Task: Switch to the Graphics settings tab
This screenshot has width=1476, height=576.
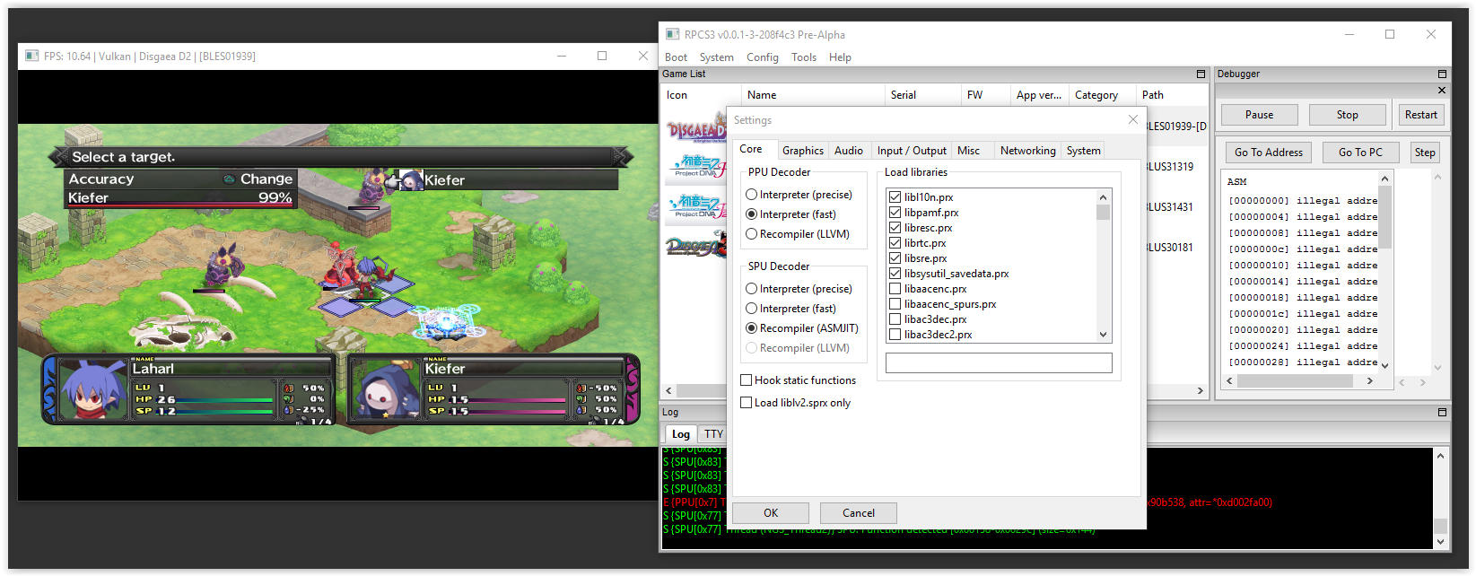Action: tap(802, 151)
